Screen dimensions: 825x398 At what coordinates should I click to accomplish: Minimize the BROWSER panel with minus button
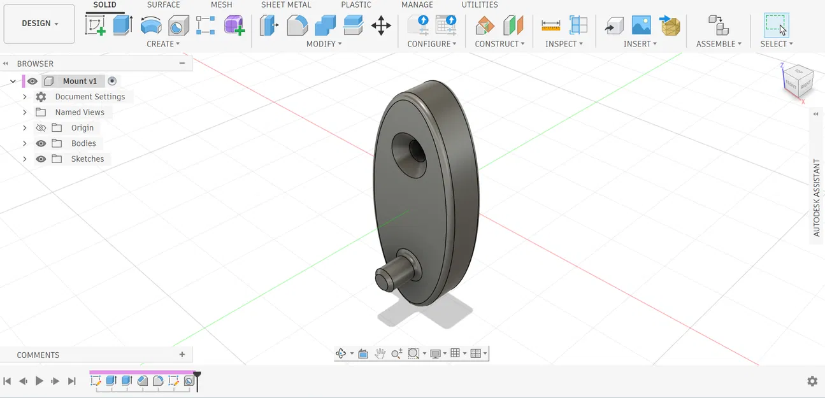pyautogui.click(x=182, y=63)
